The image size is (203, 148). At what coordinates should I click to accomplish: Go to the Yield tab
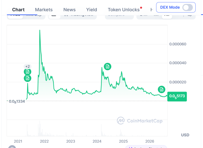pyautogui.click(x=91, y=10)
